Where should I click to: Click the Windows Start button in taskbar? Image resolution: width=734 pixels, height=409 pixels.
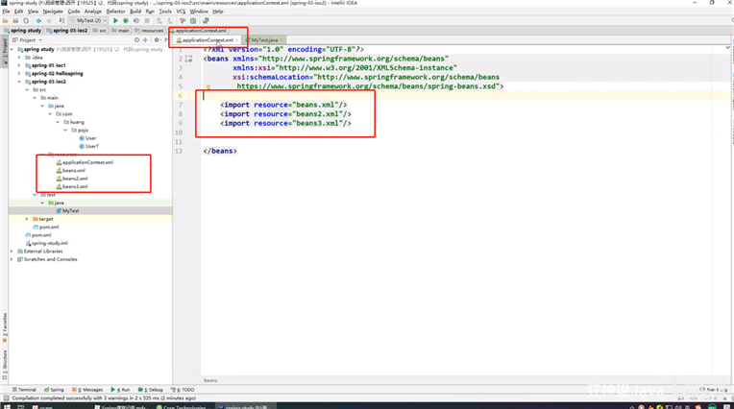click(7, 407)
